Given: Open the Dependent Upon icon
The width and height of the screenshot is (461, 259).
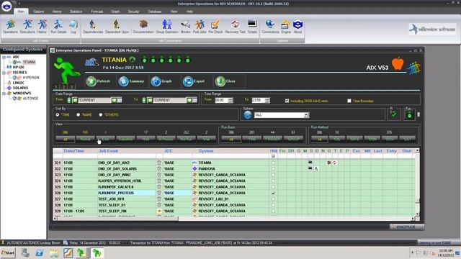Looking at the screenshot, I should pyautogui.click(x=117, y=27).
